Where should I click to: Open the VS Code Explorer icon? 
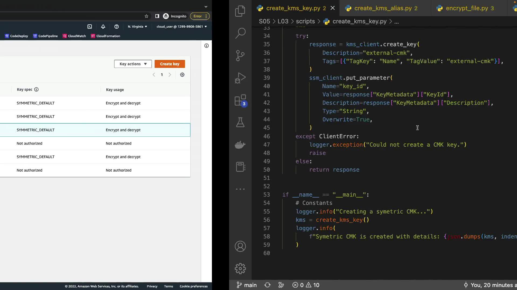240,11
